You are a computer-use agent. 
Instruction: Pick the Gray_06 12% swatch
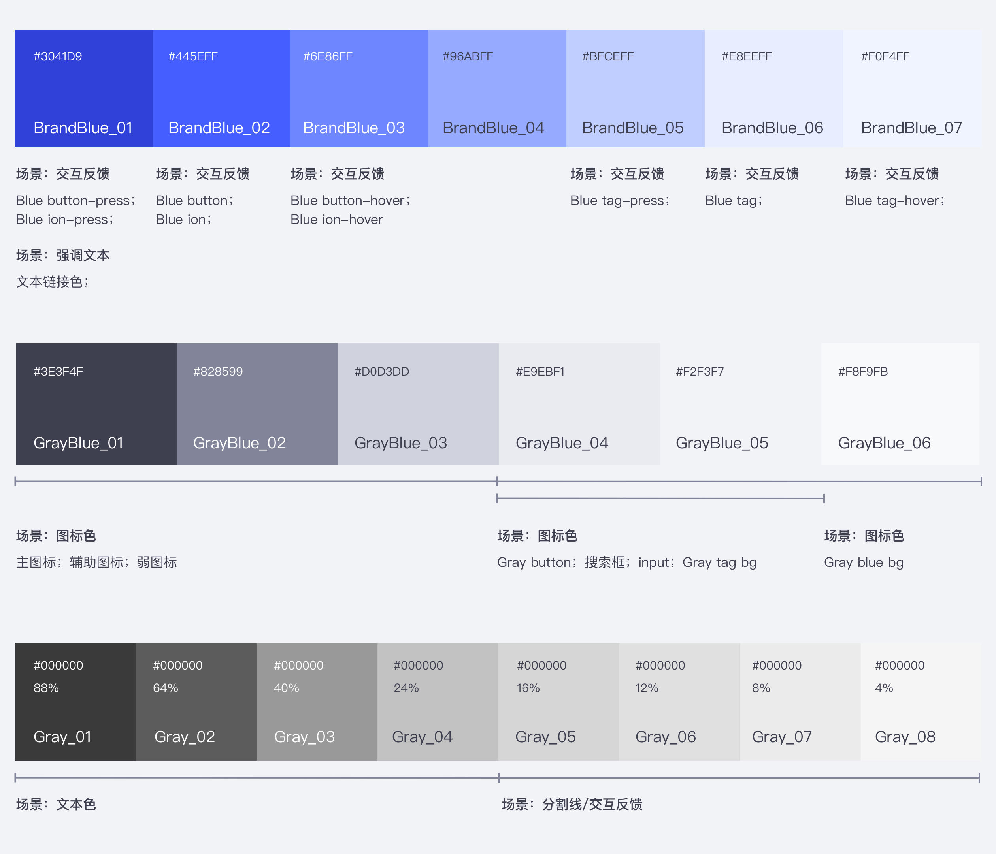[x=679, y=702]
